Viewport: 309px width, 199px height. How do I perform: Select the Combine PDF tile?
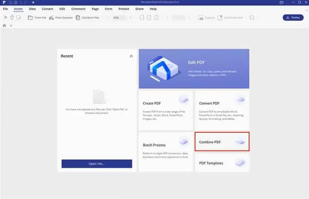pos(222,142)
